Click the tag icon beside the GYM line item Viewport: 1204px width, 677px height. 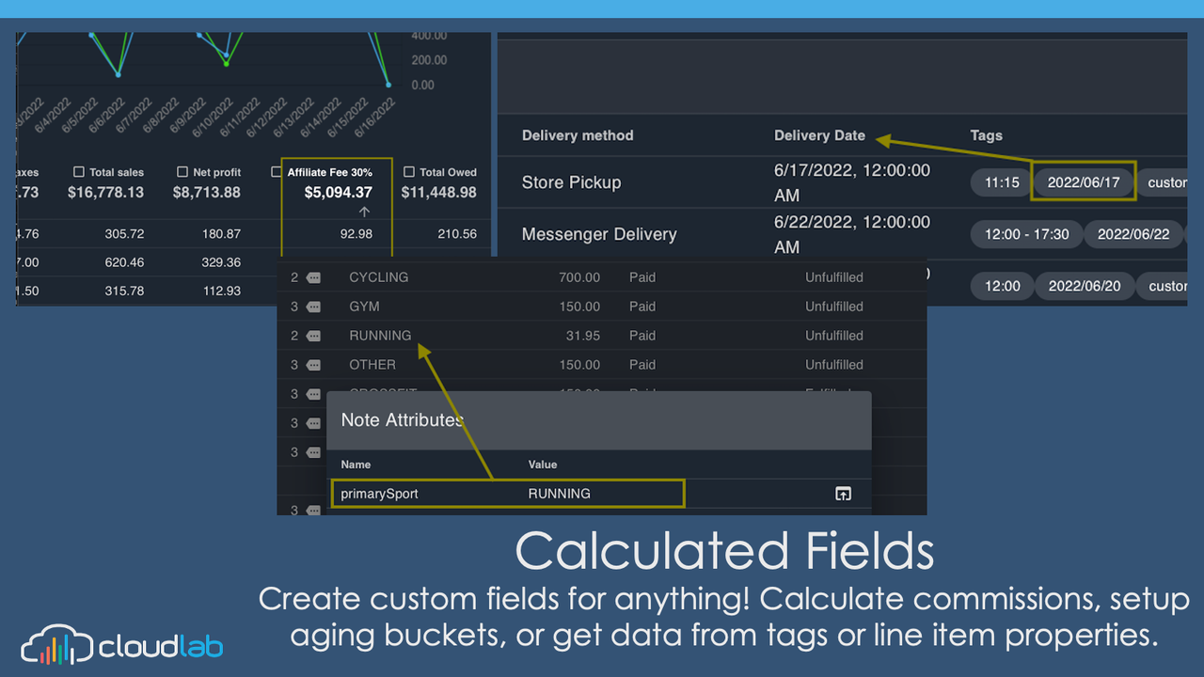pos(313,307)
